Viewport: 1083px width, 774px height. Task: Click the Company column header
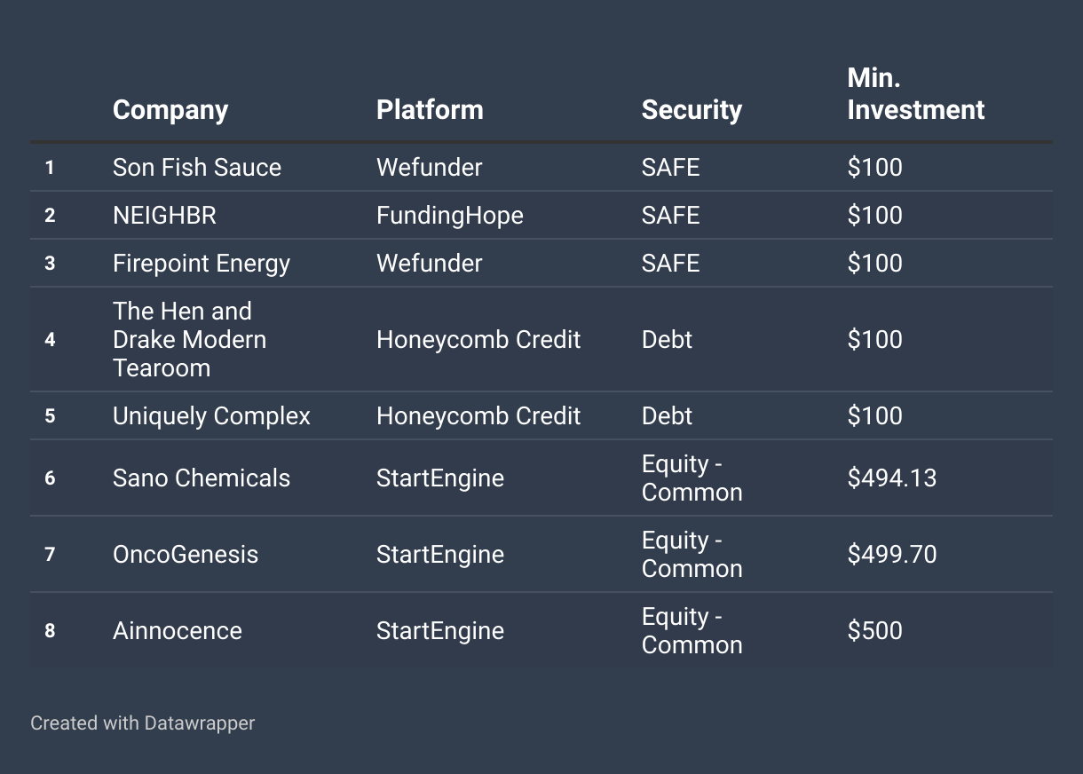click(170, 110)
